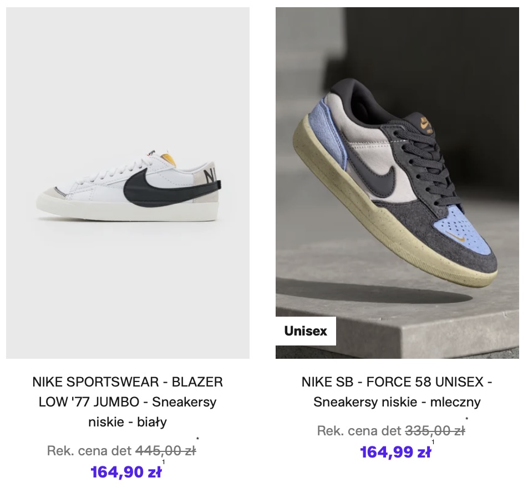The image size is (528, 488).
Task: Click the crossed-out 445,00 zł price
Action: coord(165,451)
